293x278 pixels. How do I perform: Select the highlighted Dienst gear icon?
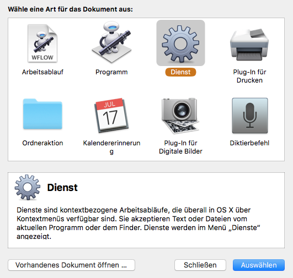tap(180, 43)
